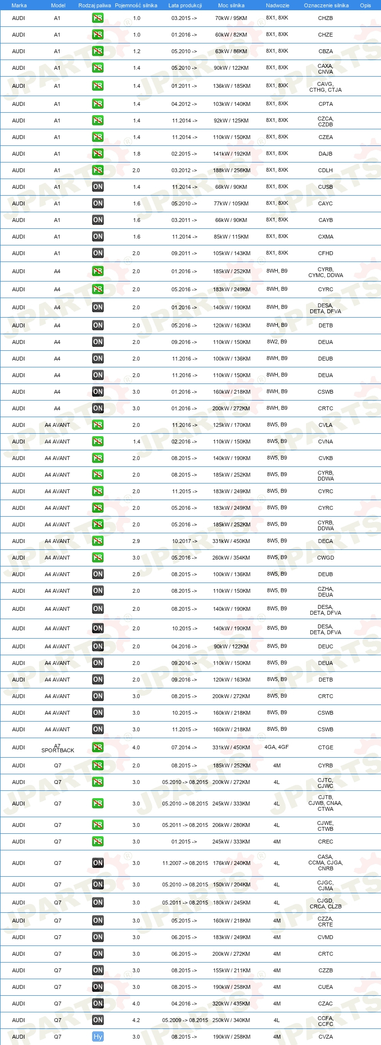
Task: Click the petrol icon in the A4 Avant CVLA row
Action: 97,425
